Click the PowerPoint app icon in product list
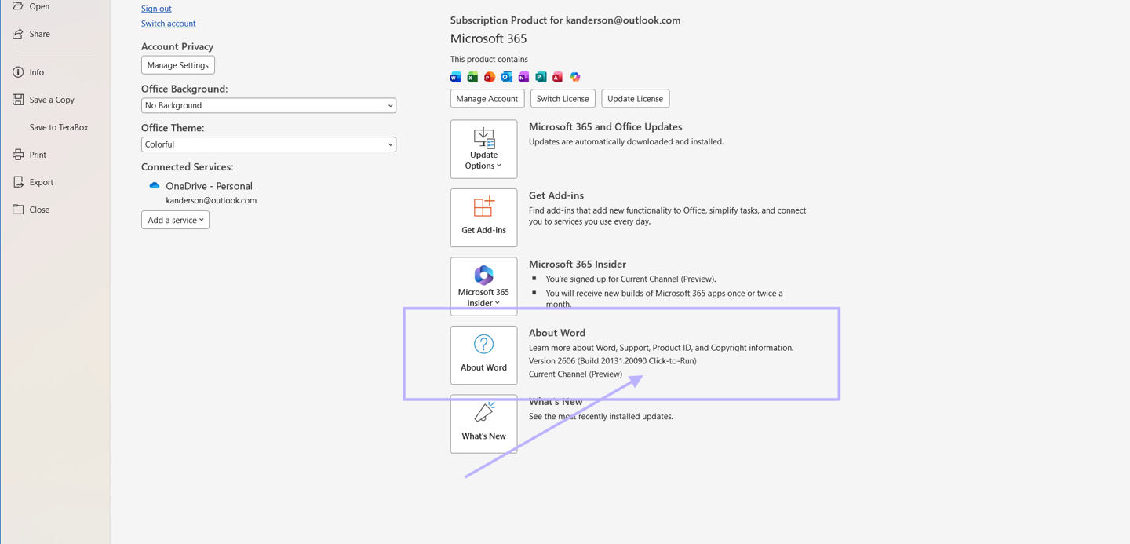1130x544 pixels. [490, 77]
